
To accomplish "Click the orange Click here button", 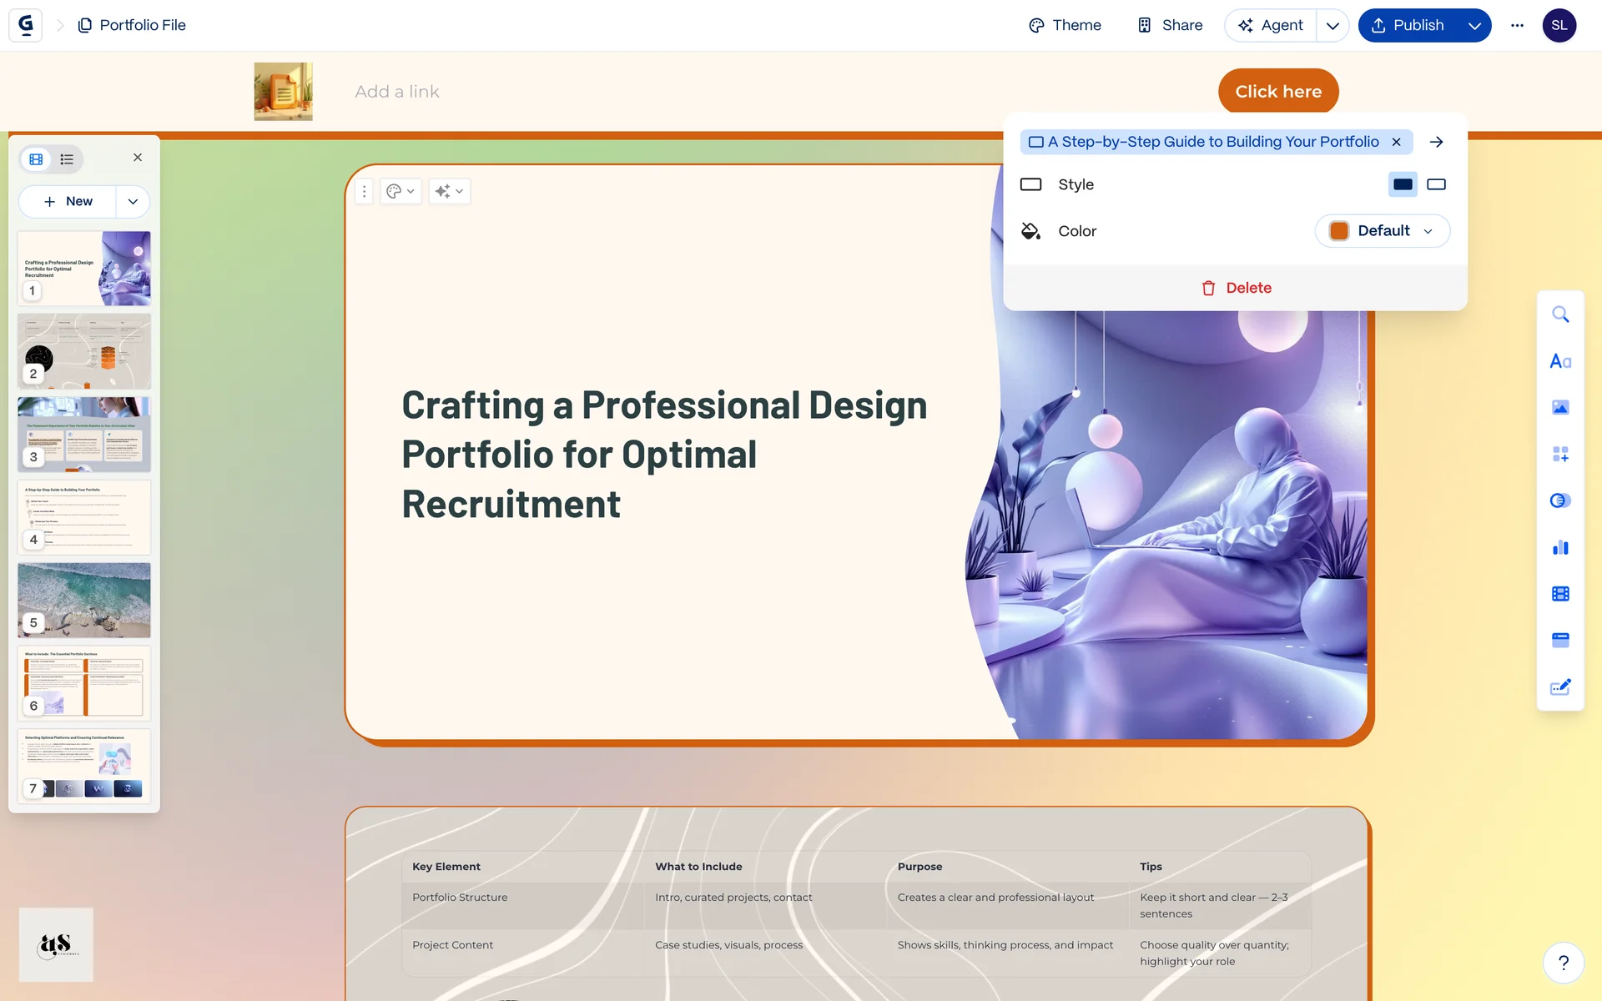I will 1277,92.
